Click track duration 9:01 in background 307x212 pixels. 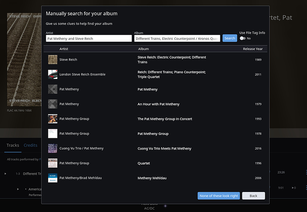(281, 188)
